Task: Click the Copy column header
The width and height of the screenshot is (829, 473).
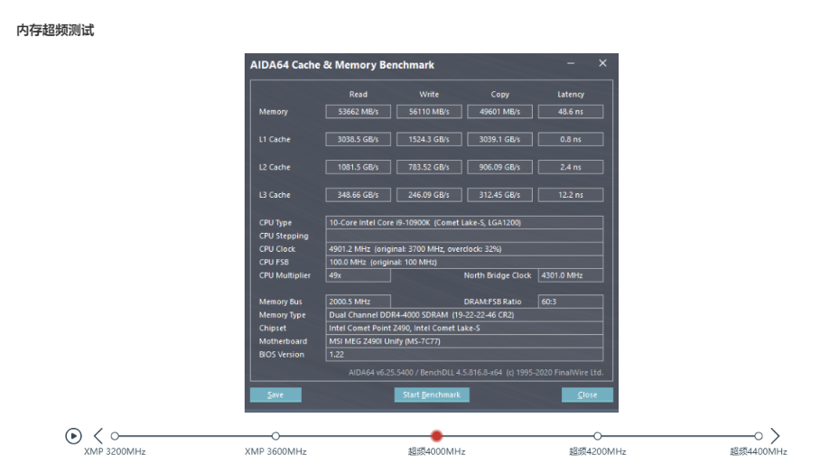Action: point(499,95)
